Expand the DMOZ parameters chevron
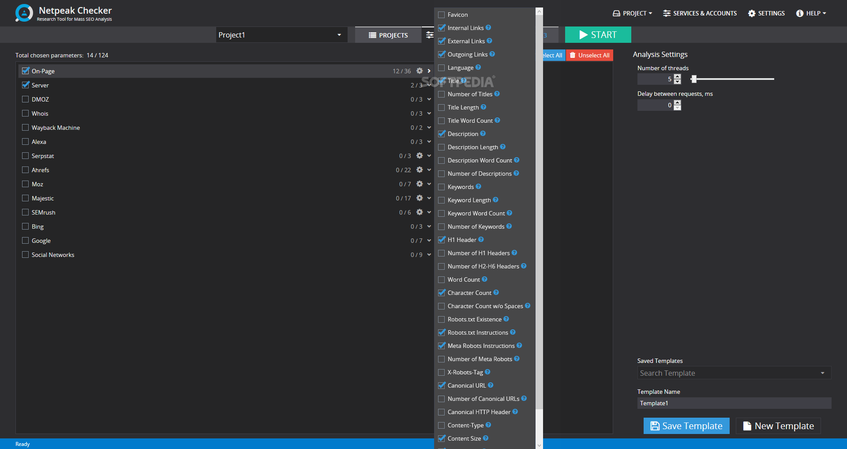The width and height of the screenshot is (847, 449). pos(429,99)
